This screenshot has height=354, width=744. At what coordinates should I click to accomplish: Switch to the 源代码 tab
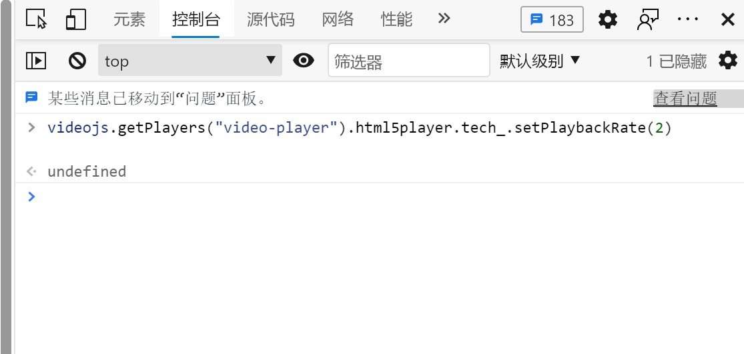pos(270,19)
